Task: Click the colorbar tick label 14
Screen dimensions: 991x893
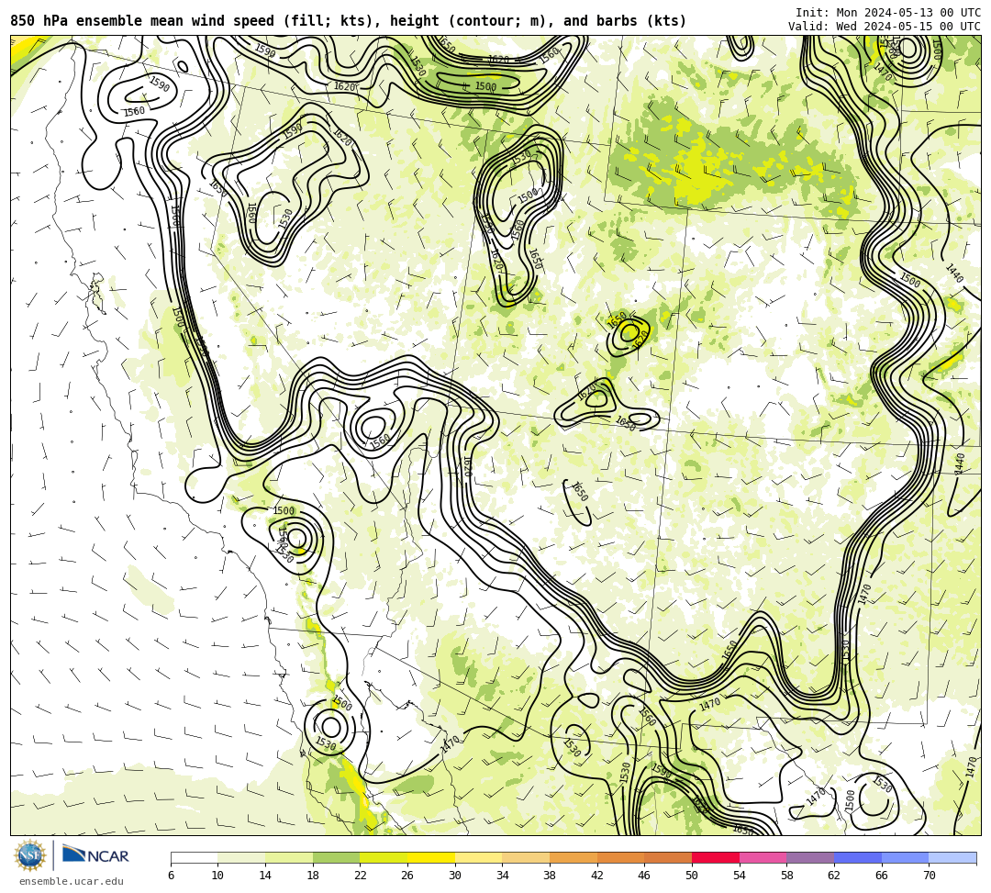Action: point(265,876)
